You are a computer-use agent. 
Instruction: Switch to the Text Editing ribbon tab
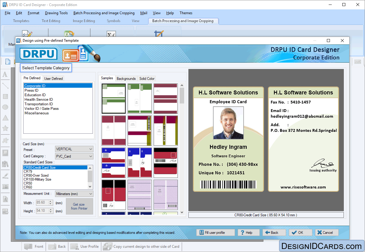[x=51, y=21]
